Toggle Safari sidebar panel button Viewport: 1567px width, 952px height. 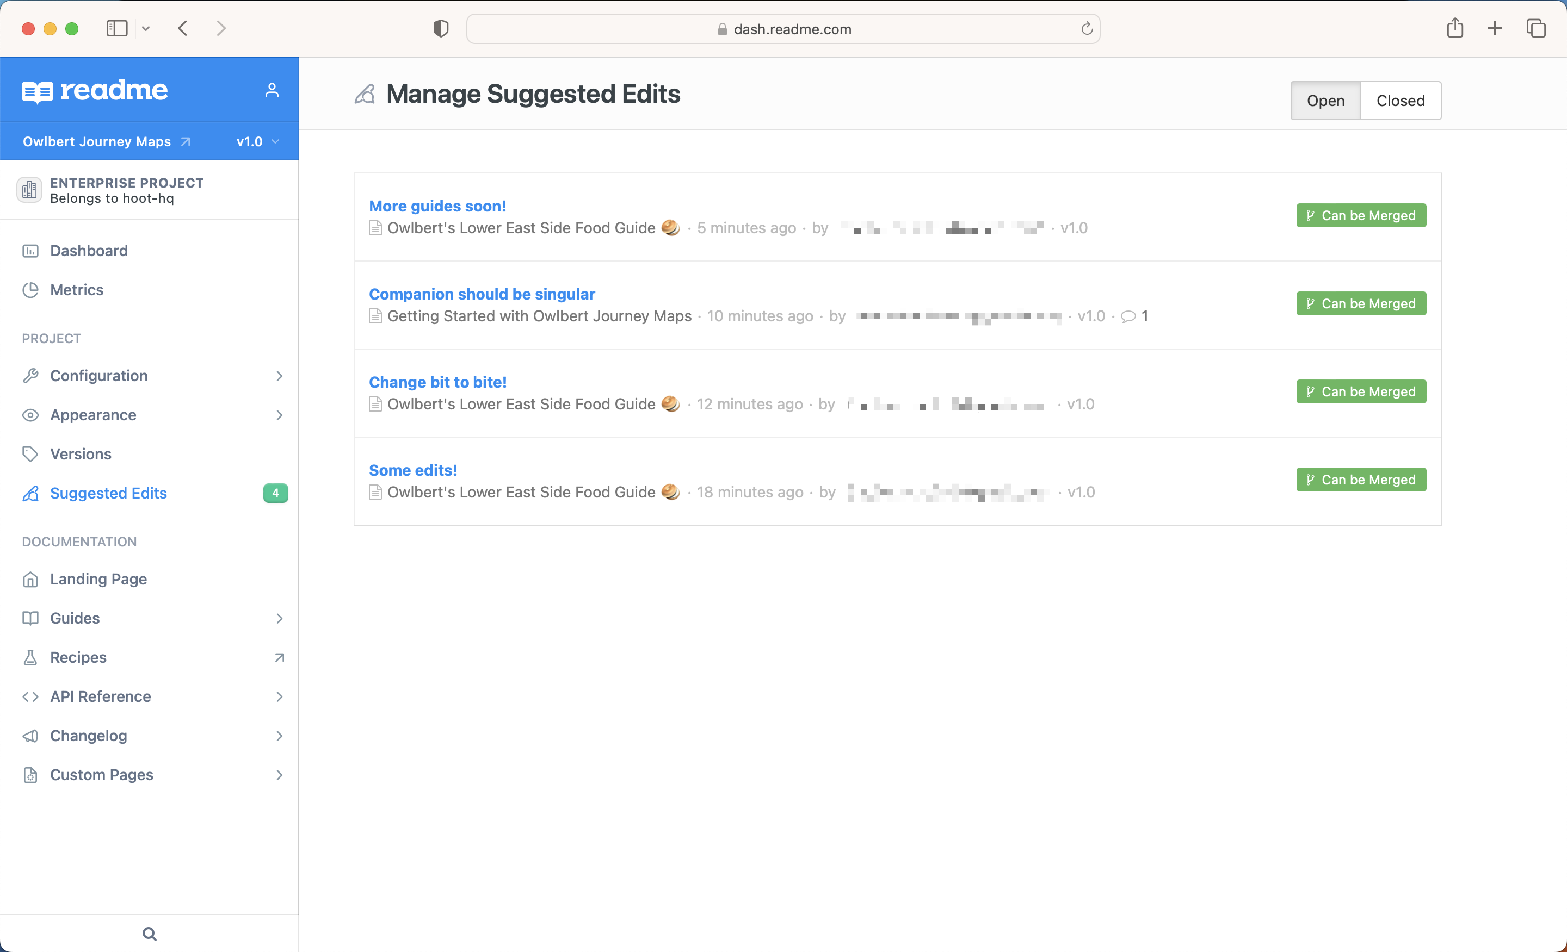117,29
